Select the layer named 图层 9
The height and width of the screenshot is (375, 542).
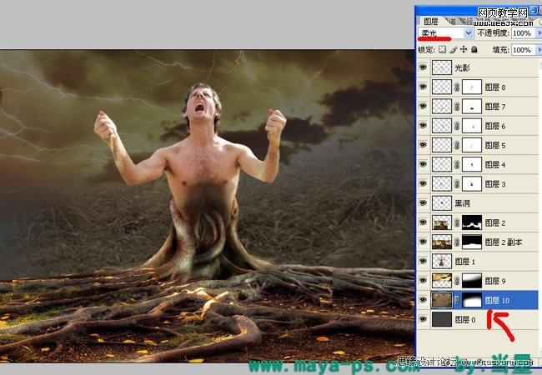(x=495, y=281)
